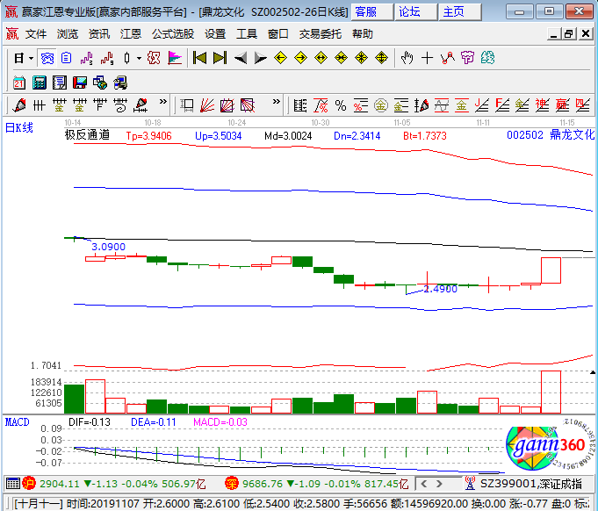
Task: Click the plain time-lines 卅 tool
Action: click(40, 105)
